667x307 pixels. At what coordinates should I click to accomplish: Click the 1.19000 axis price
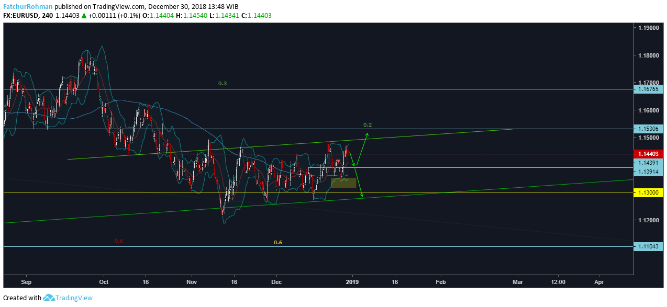tap(648, 28)
